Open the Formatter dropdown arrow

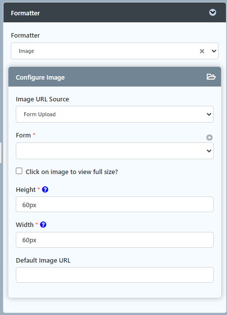pyautogui.click(x=214, y=51)
